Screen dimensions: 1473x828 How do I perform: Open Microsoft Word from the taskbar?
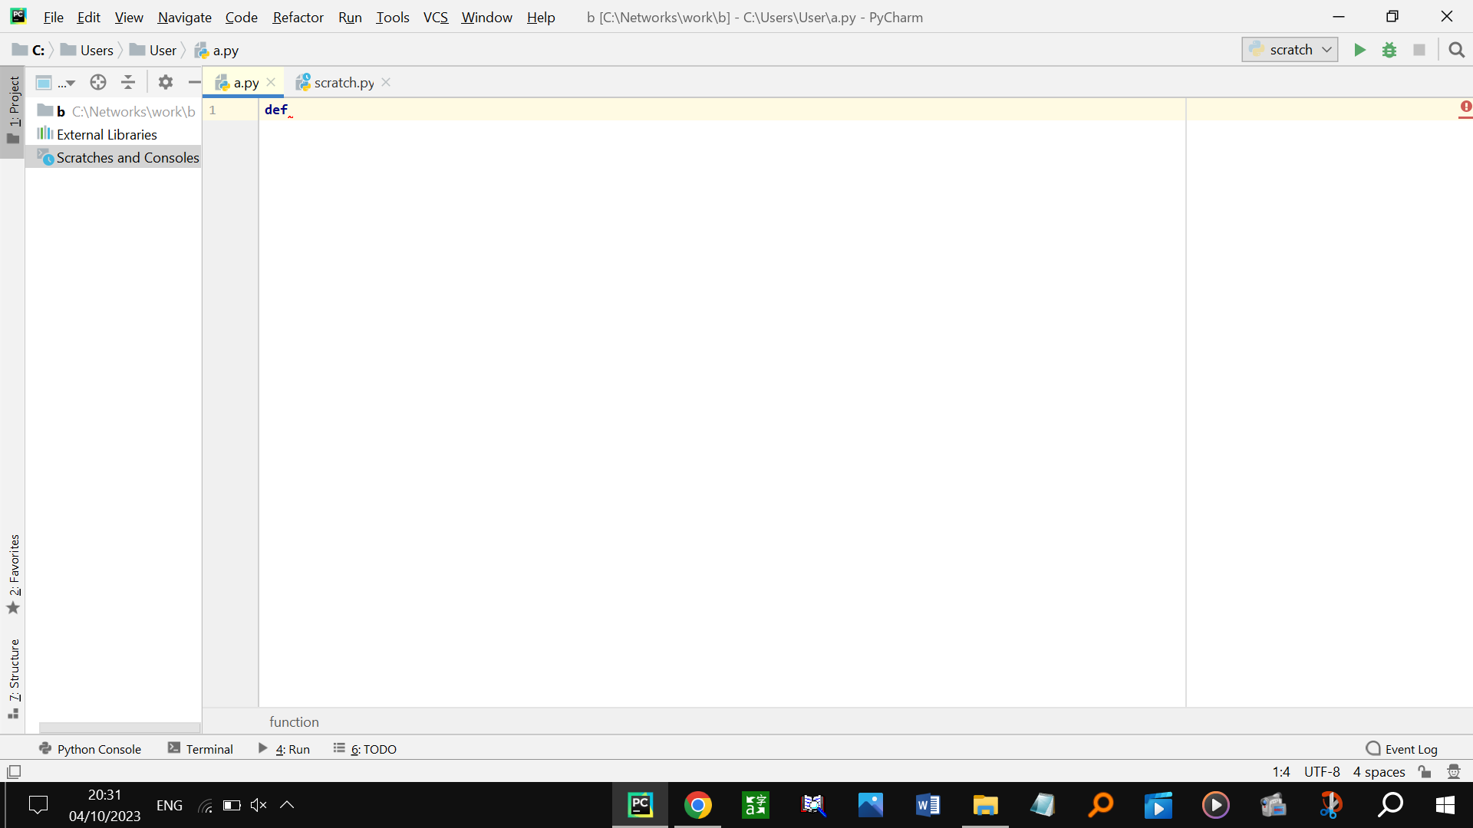coord(928,805)
